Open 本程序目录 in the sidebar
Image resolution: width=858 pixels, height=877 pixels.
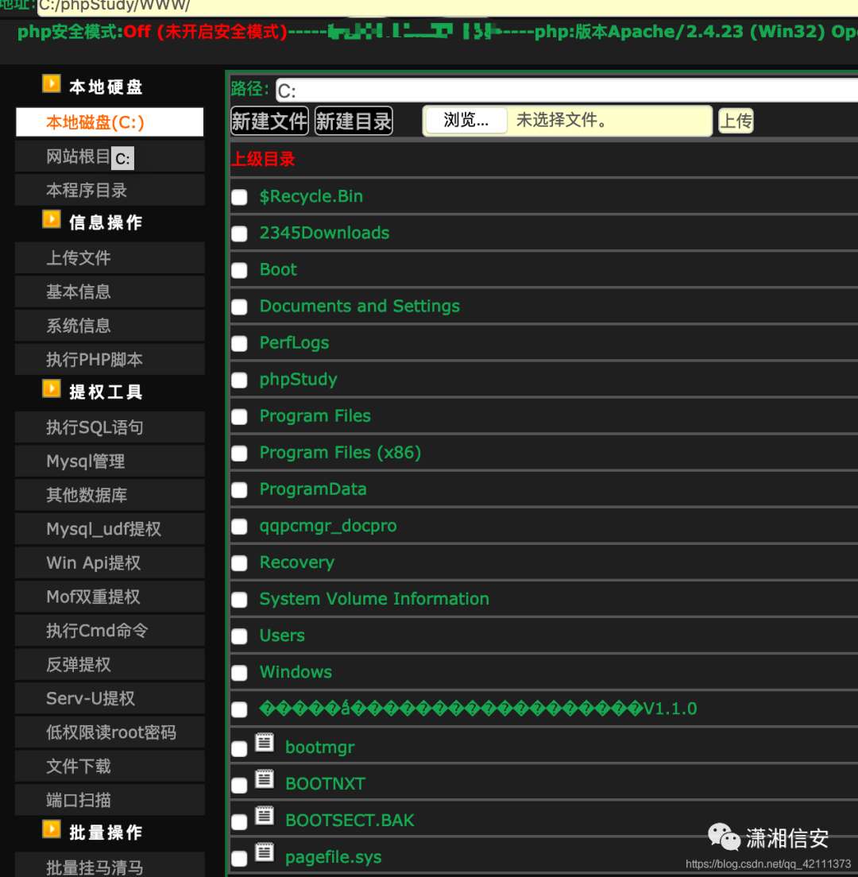110,190
